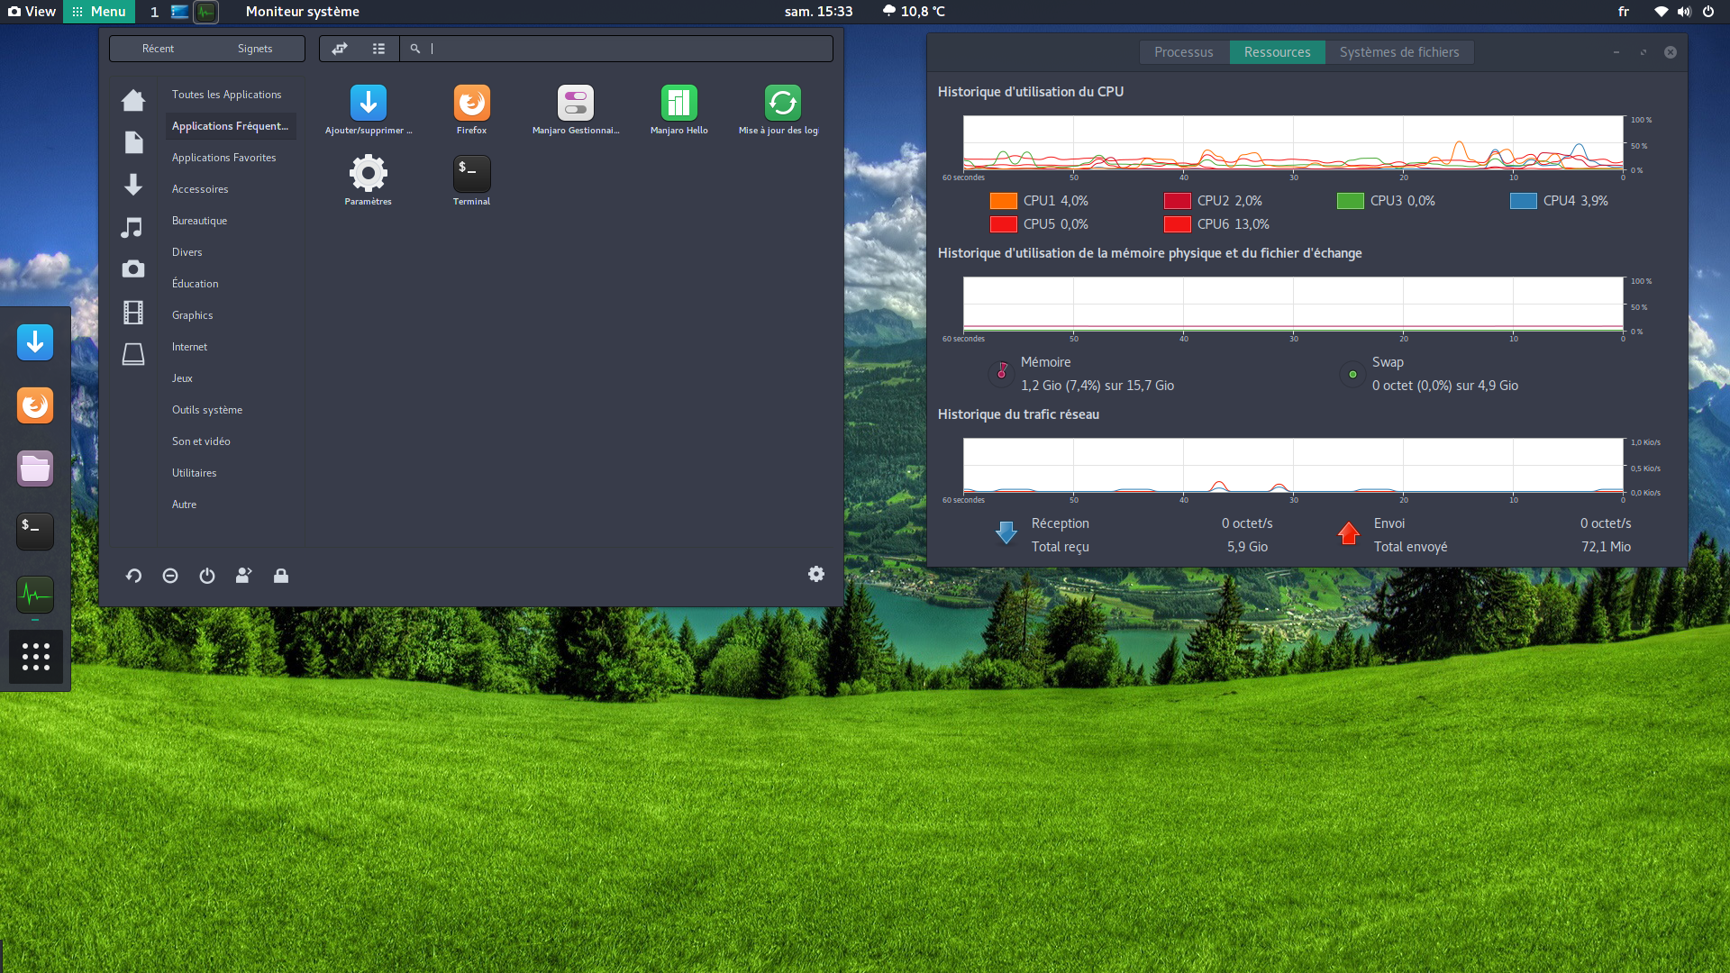Image resolution: width=1730 pixels, height=973 pixels.
Task: Launch Firefox from menu grid
Action: click(x=472, y=104)
